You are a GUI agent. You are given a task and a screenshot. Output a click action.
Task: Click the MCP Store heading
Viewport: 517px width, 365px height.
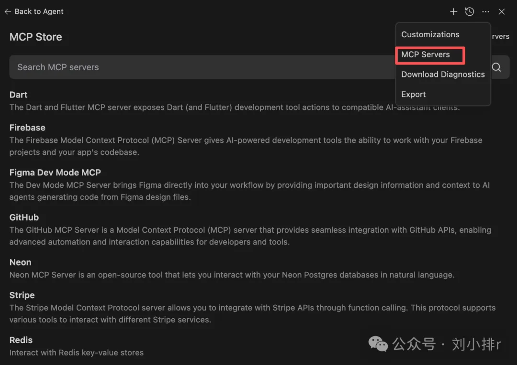[x=36, y=37]
